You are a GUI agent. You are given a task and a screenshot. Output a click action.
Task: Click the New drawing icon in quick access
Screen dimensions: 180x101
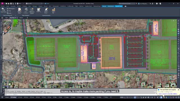[6, 4]
